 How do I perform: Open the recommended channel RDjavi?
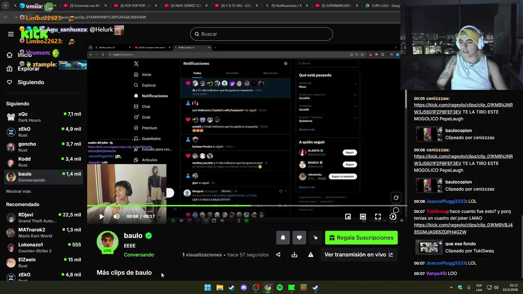coord(43,218)
